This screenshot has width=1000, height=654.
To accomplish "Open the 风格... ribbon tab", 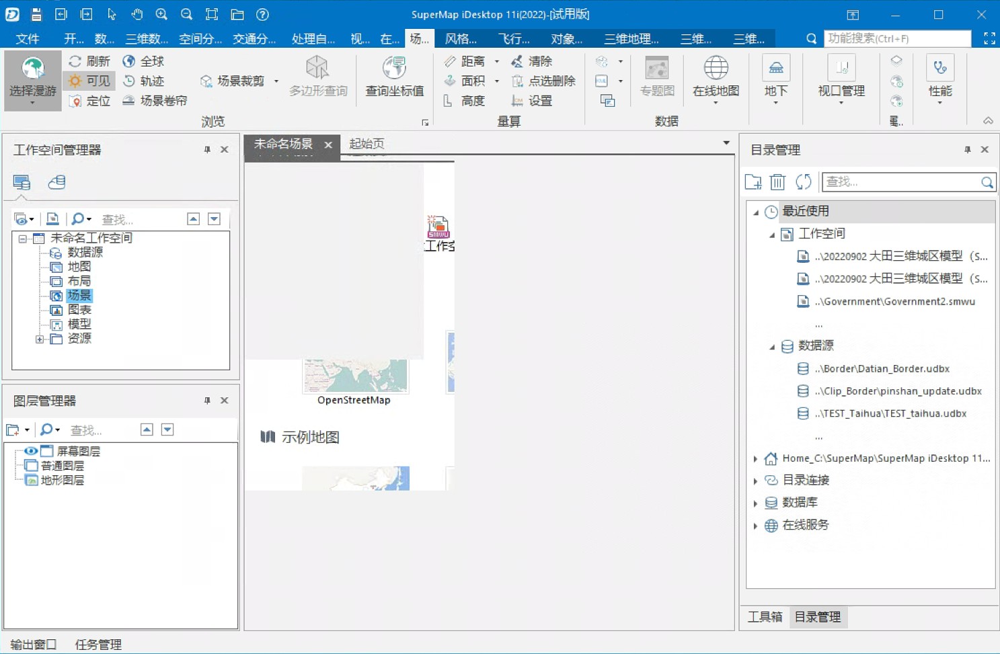I will pyautogui.click(x=461, y=39).
